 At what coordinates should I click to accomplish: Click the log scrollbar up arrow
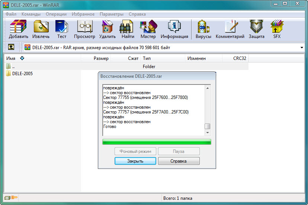coord(208,88)
